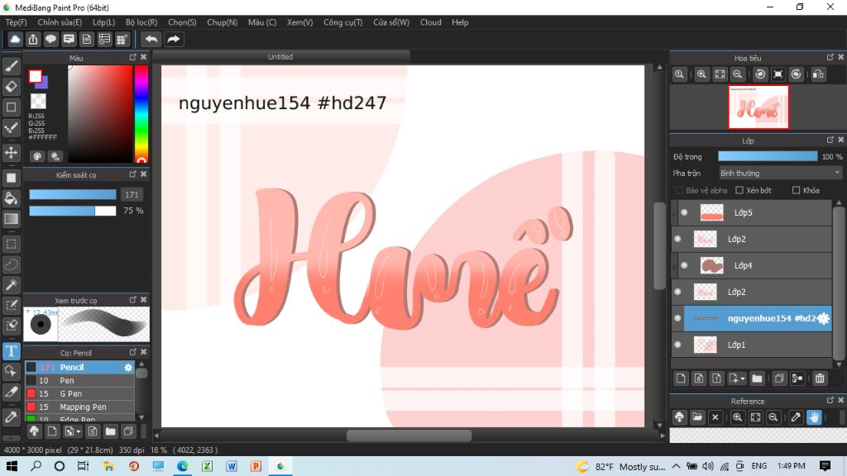Hide the Lớp1 layer
847x476 pixels.
point(678,345)
